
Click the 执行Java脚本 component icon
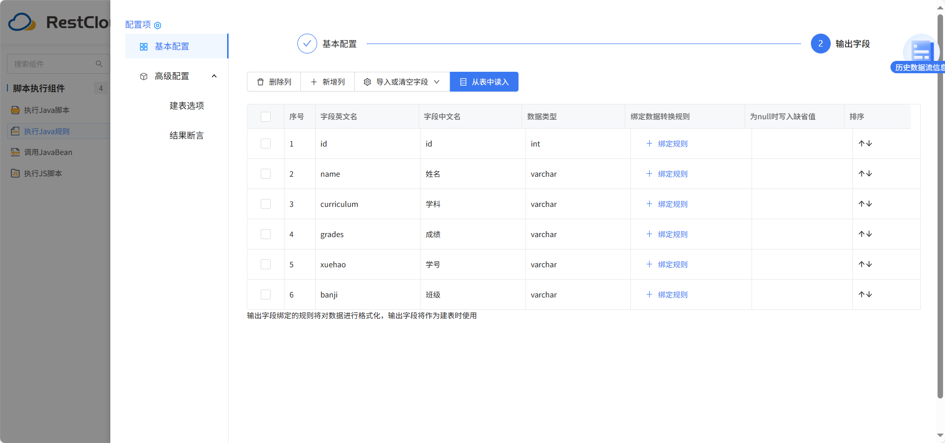point(15,110)
